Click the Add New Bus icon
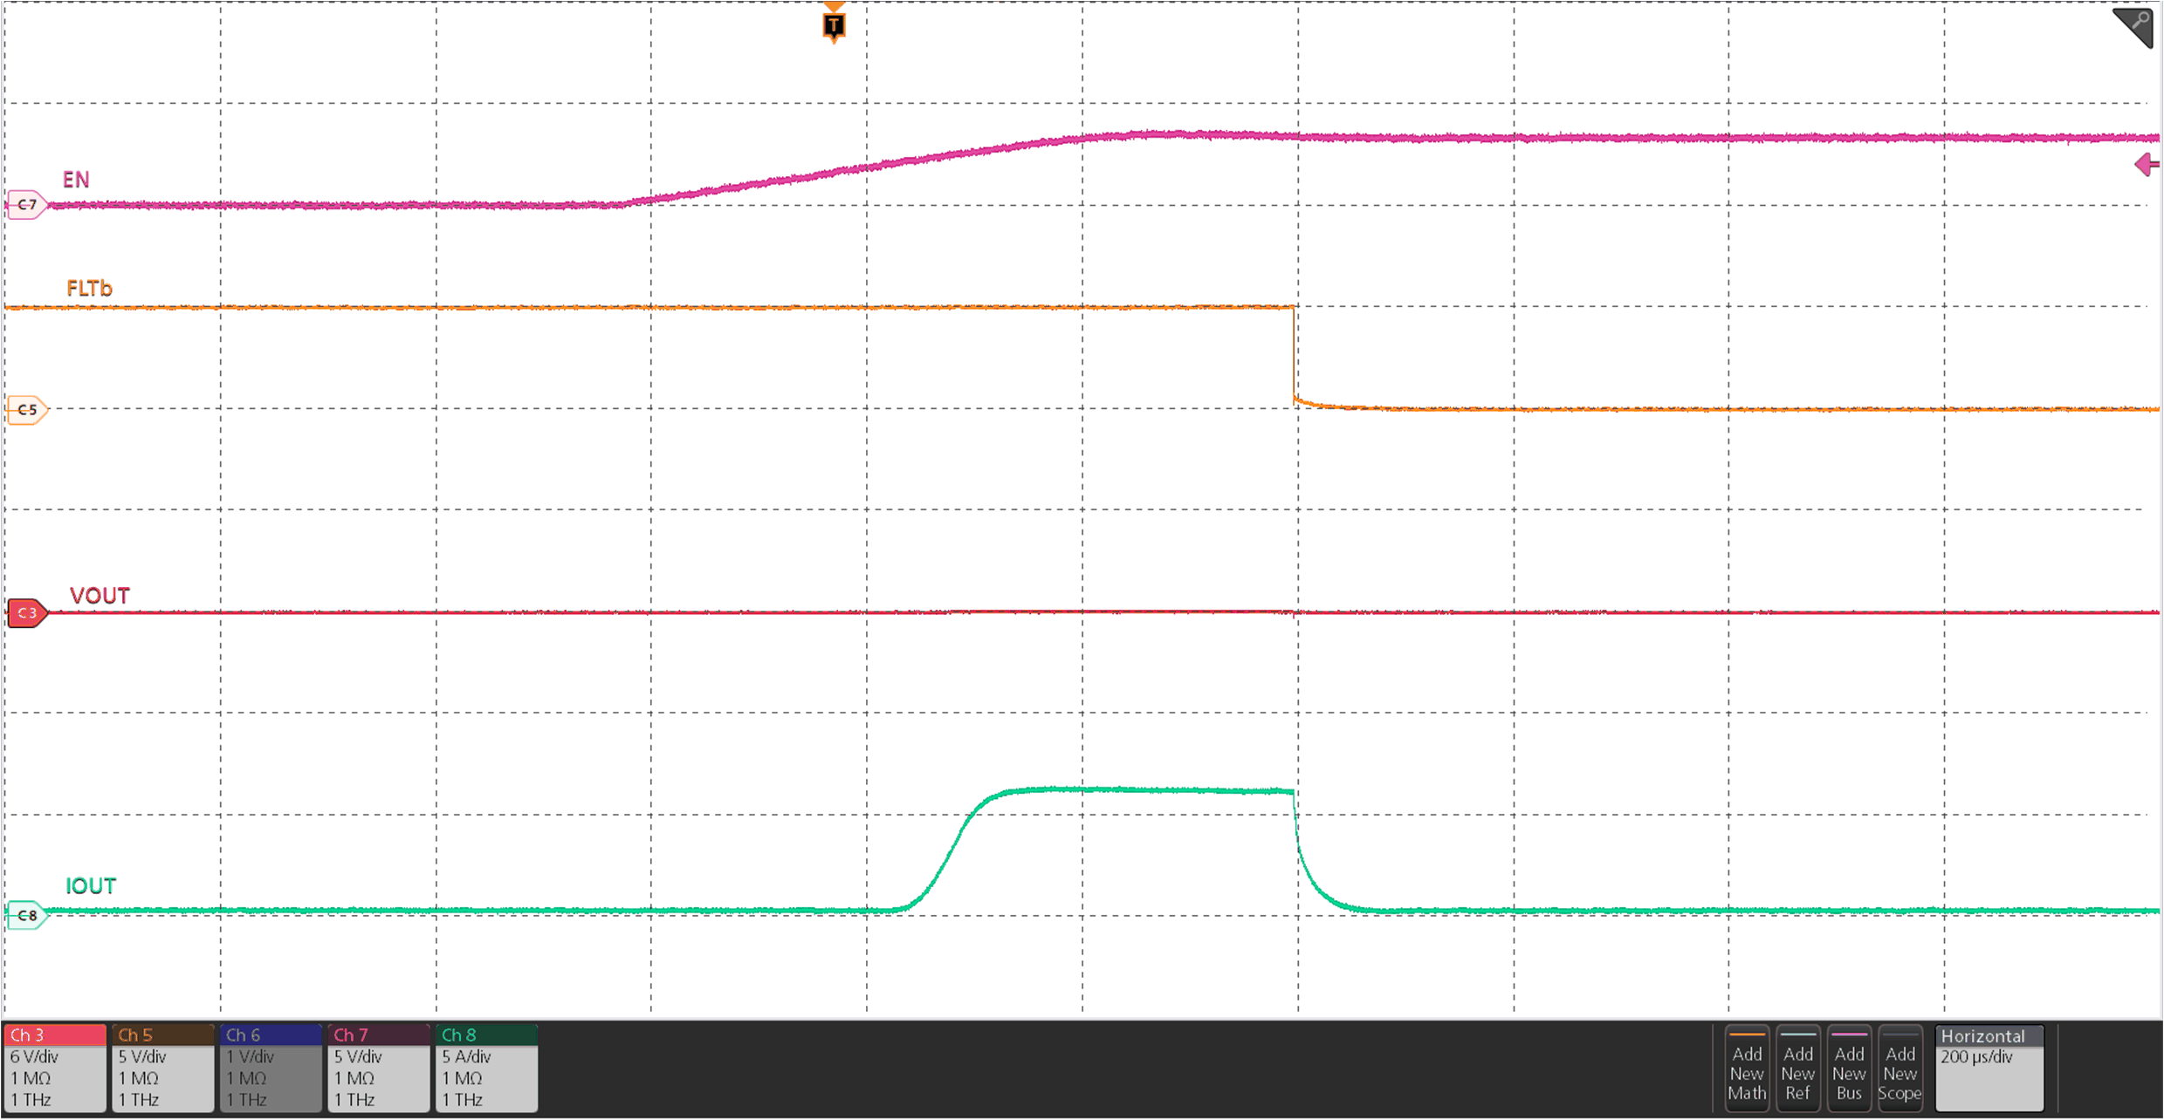Image resolution: width=2164 pixels, height=1120 pixels. click(1850, 1069)
